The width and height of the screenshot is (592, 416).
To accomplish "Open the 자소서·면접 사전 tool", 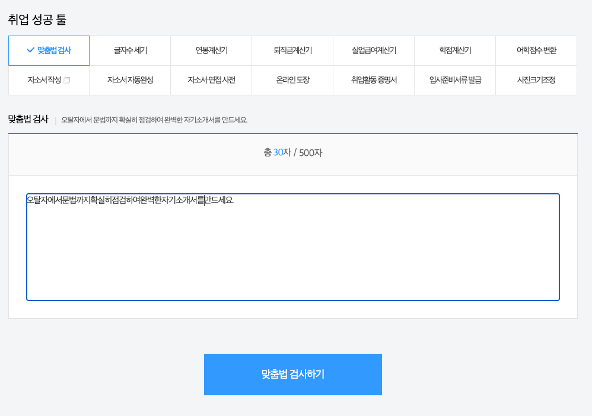I will point(211,79).
